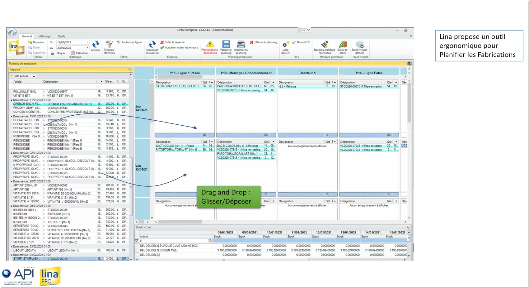Clear the Article filter in Stock virtuel
Screen dimensions: 529x288
(210, 241)
